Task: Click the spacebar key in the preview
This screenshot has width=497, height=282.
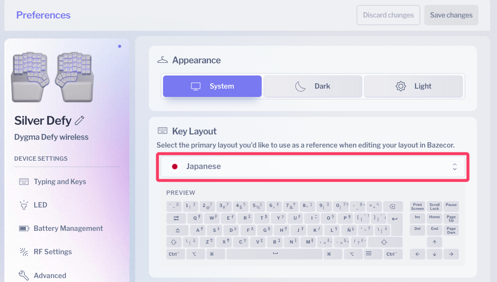Action: point(275,254)
